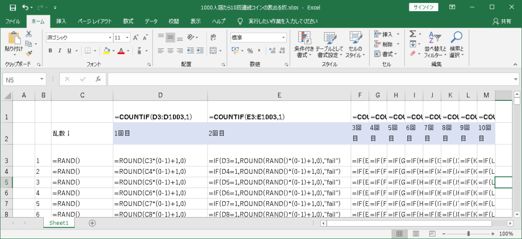Click the red font color swatch
Viewport: 522px width, 239px height.
tap(121, 50)
